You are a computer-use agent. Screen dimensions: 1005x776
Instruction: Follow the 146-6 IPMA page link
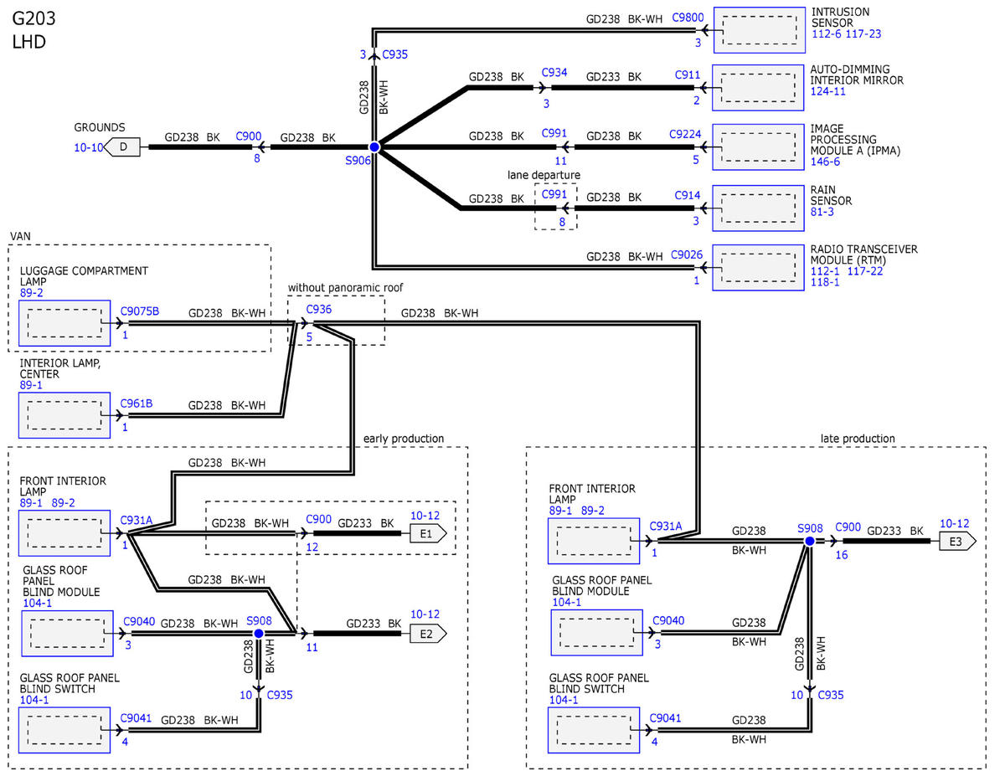click(x=826, y=162)
